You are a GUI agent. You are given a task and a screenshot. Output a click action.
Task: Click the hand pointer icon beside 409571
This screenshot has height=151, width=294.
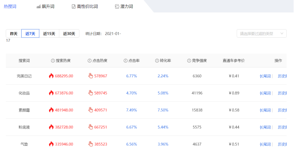click(90, 110)
